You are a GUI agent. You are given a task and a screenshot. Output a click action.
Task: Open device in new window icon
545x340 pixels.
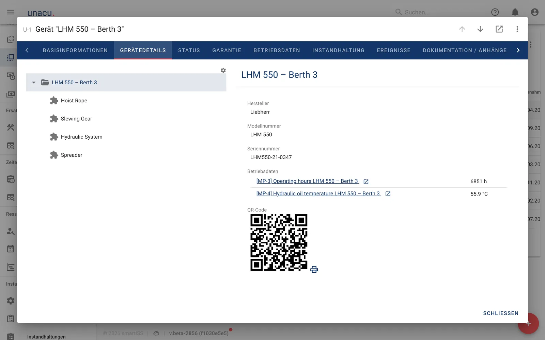click(x=499, y=29)
